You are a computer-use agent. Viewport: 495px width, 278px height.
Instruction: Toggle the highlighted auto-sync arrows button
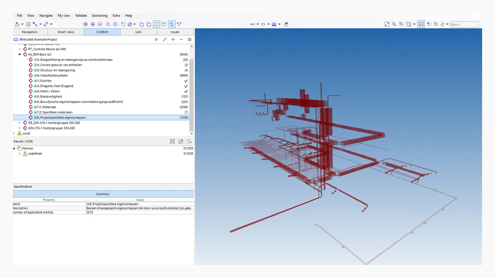172,24
